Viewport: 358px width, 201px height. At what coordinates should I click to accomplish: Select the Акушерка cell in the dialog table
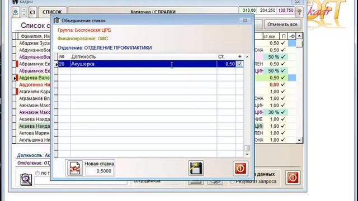(x=144, y=64)
